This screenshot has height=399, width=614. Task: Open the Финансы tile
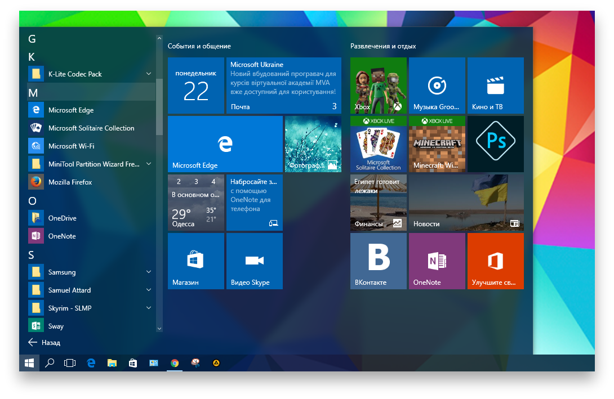(x=379, y=202)
